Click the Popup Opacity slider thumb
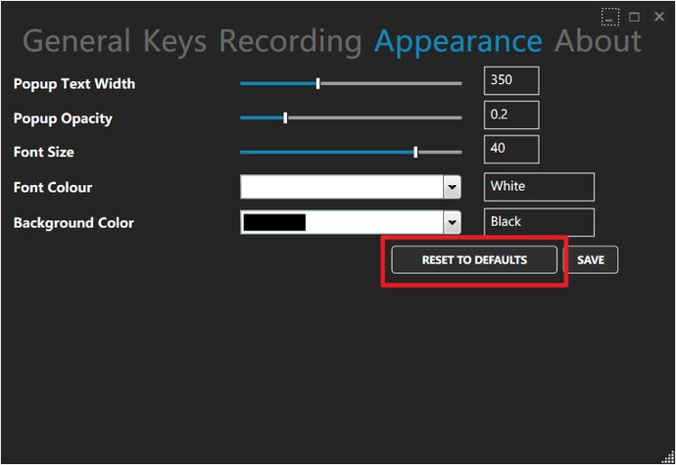 (x=285, y=117)
